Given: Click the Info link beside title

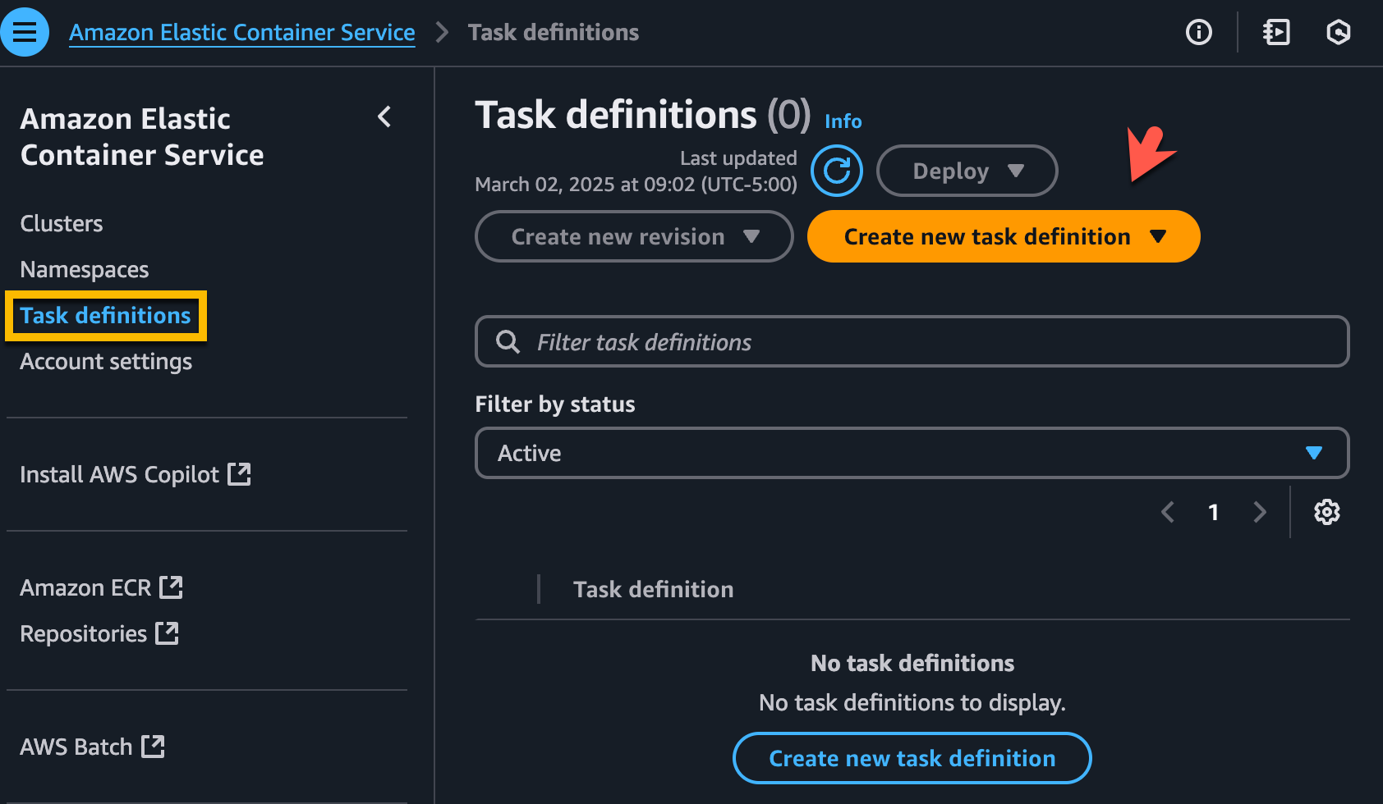Looking at the screenshot, I should [x=843, y=121].
